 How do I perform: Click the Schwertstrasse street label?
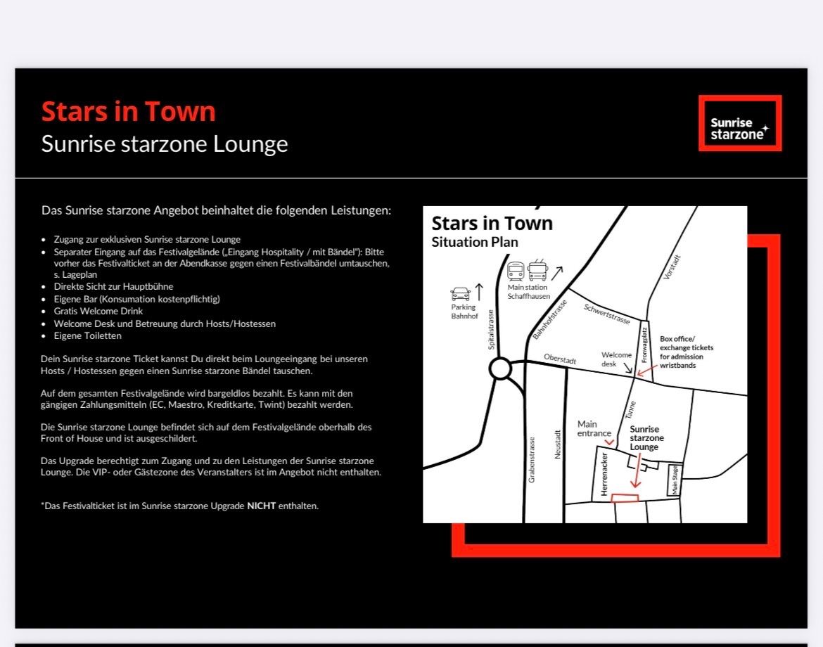tap(607, 314)
